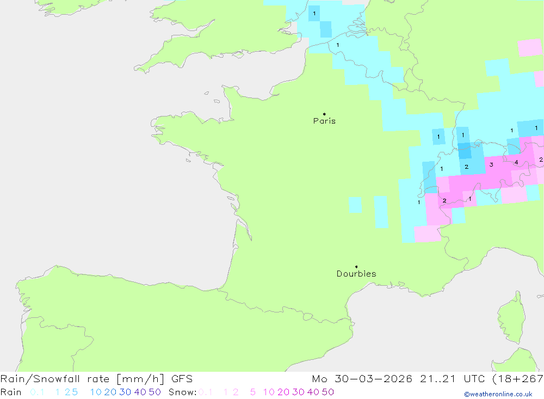Click the rain legend 40 value
Image resolution: width=544 pixels, height=399 pixels.
(140, 392)
